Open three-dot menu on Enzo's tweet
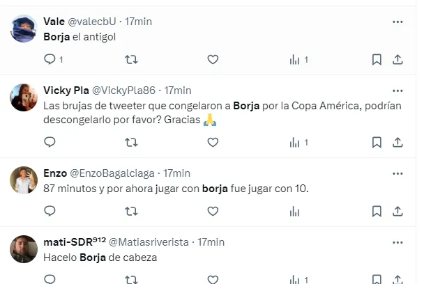 click(x=397, y=173)
